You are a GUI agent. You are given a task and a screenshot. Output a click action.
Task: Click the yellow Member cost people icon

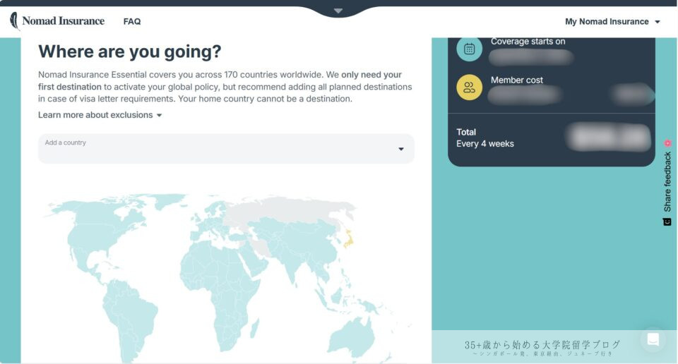tap(469, 87)
